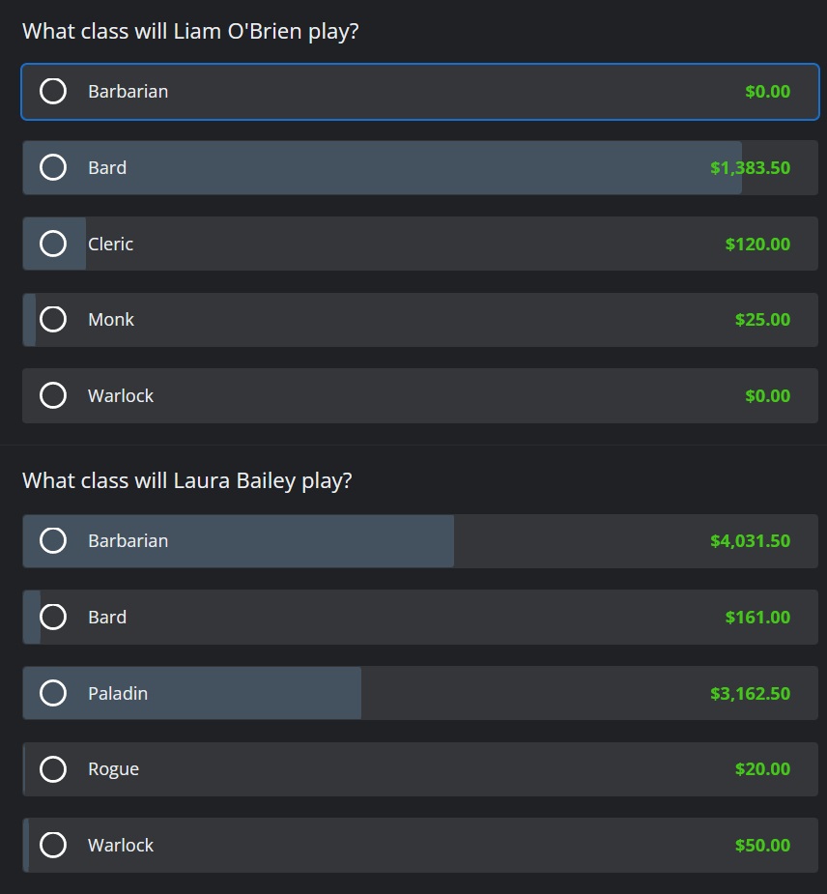Image resolution: width=827 pixels, height=894 pixels.
Task: Click the Paladin option label text
Action: coord(118,693)
